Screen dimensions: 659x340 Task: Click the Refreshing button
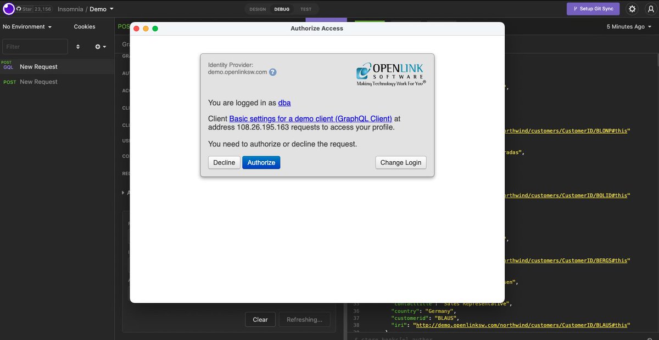coord(305,320)
